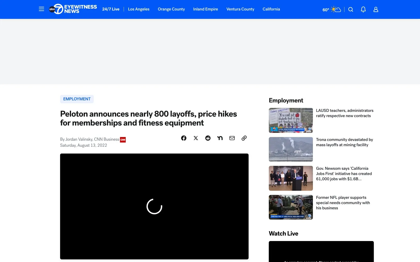The image size is (420, 262).
Task: Share article on Reddit
Action: click(x=208, y=138)
